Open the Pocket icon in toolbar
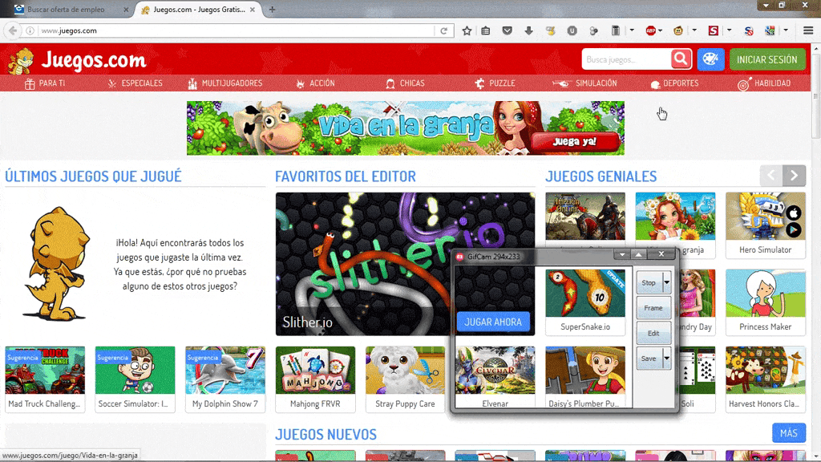821x462 pixels. tap(507, 30)
